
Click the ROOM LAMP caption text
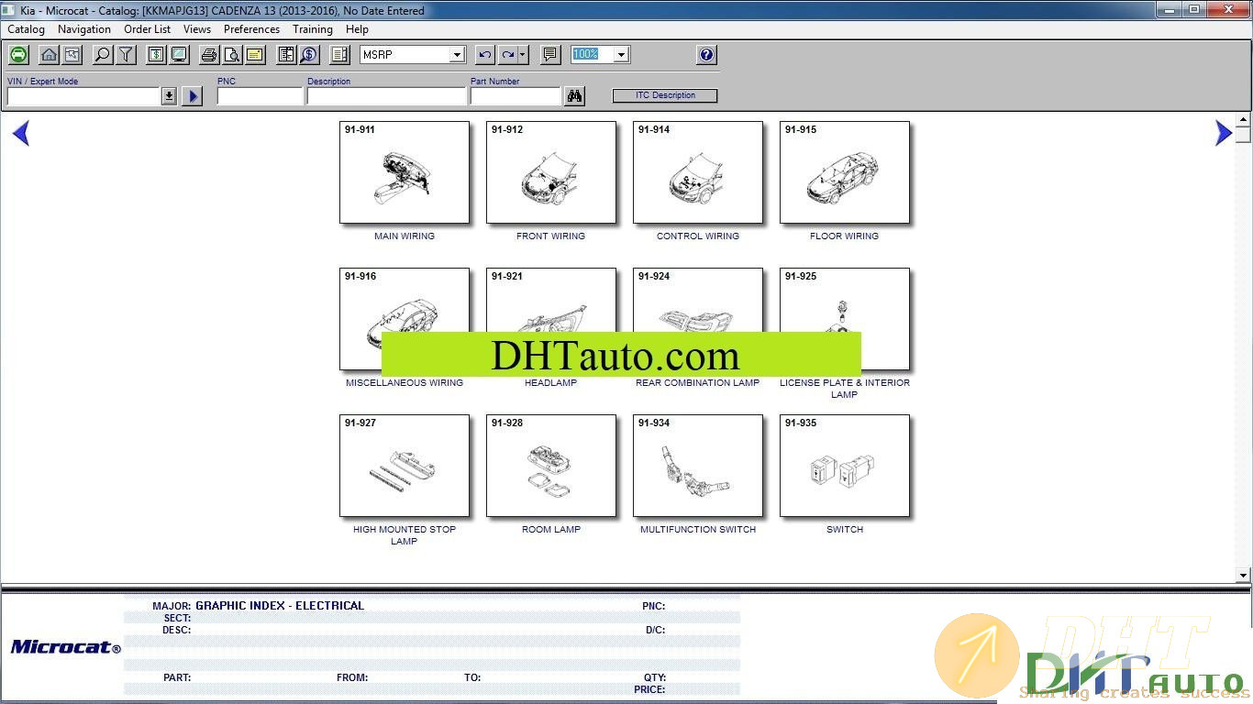pos(551,530)
